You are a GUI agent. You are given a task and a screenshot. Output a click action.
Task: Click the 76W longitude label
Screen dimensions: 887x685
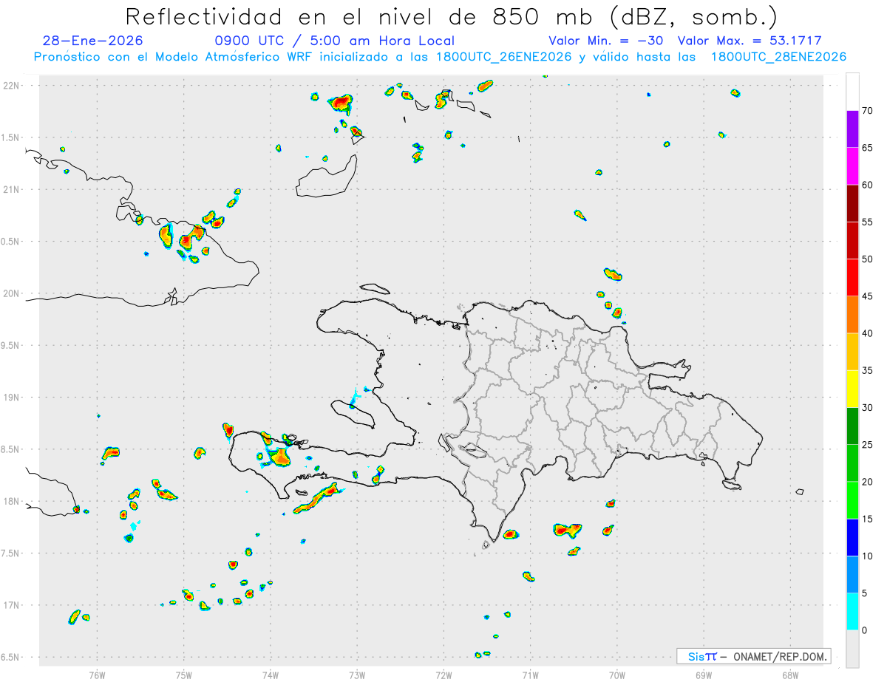click(x=97, y=675)
